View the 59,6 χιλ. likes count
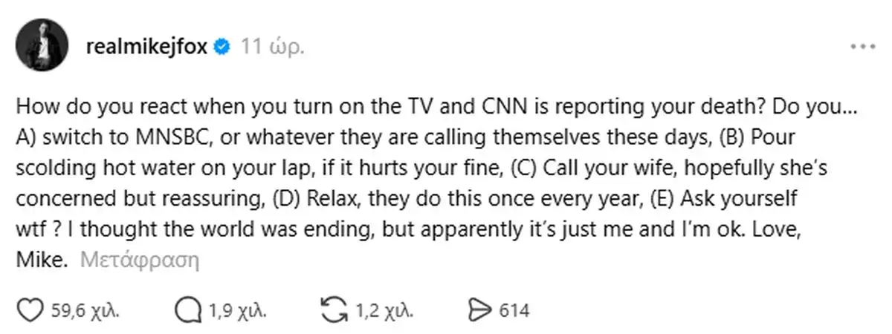The image size is (892, 334). point(85,310)
